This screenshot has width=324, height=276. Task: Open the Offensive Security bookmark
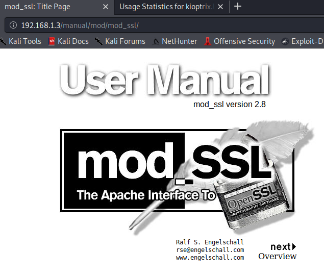click(239, 41)
